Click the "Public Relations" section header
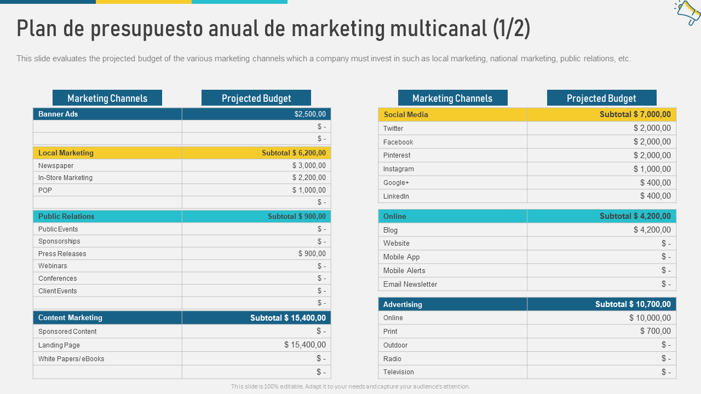The height and width of the screenshot is (394, 701). point(66,217)
